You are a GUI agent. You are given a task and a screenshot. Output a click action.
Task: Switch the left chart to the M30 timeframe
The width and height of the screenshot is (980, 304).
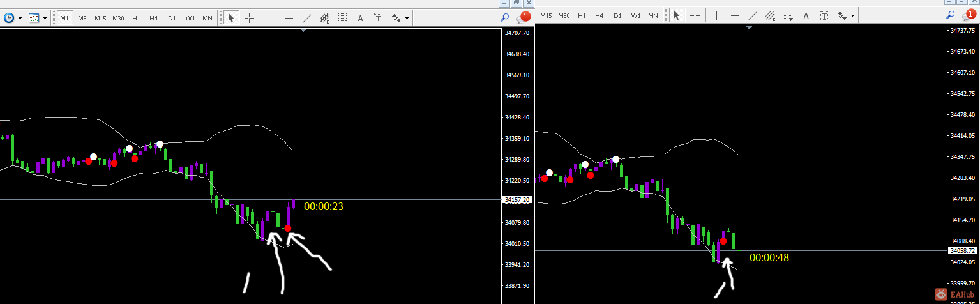118,18
